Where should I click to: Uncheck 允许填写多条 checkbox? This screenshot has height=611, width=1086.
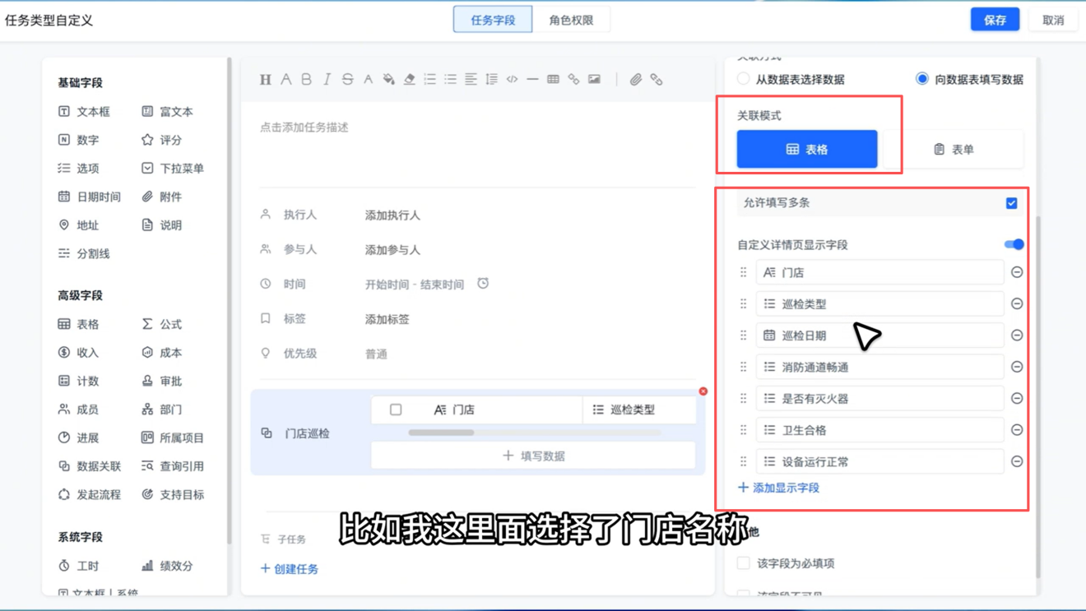pyautogui.click(x=1011, y=203)
